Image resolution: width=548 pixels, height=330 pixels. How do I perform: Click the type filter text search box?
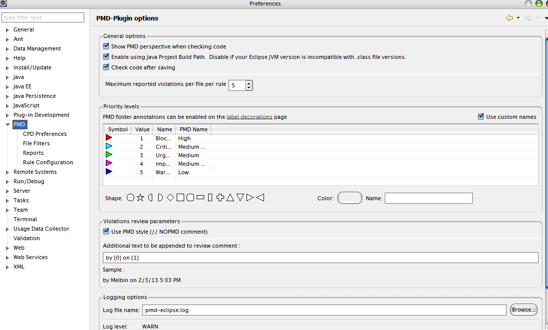coord(43,17)
